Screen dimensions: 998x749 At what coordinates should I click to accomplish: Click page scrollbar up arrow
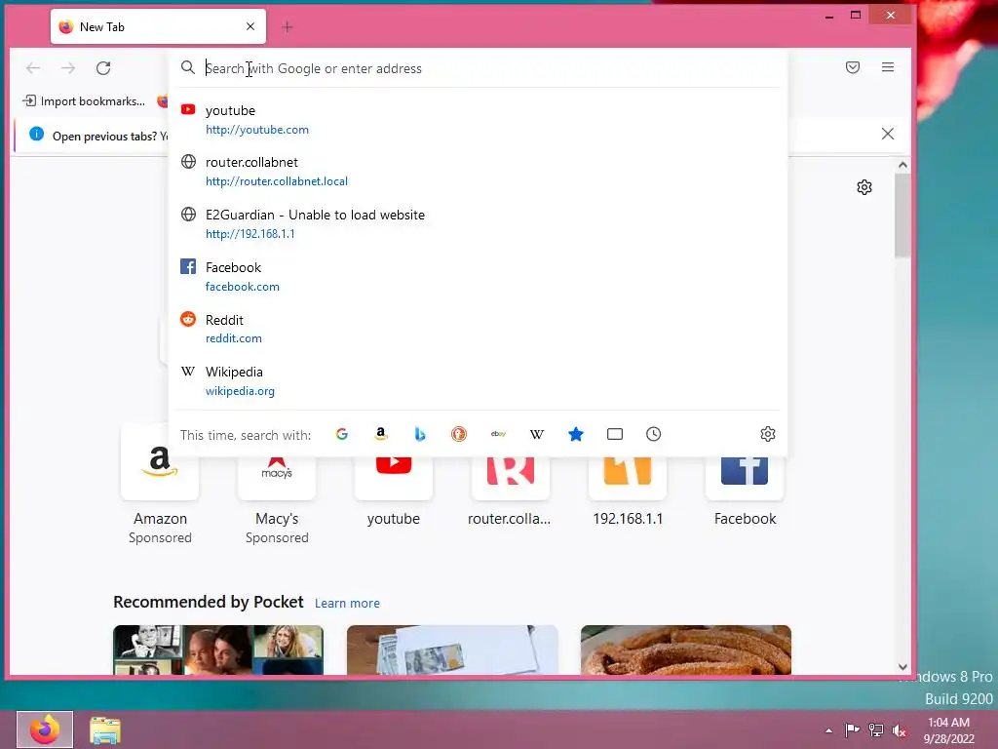[902, 165]
